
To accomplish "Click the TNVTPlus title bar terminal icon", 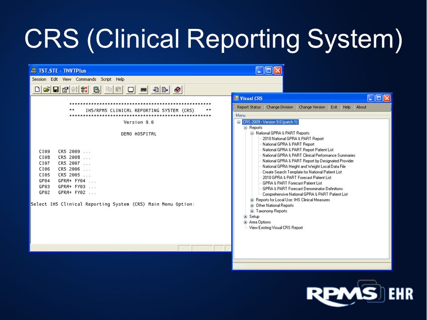I will (x=34, y=70).
